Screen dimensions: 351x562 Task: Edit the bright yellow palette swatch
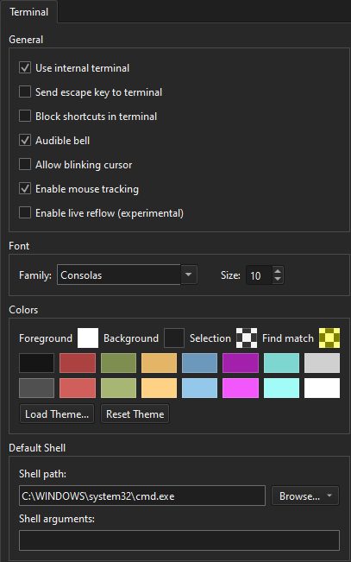159,388
